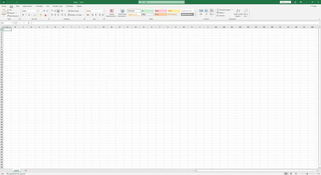Open the Doldur fill dropdown
The width and height of the screenshot is (321, 175).
point(221,12)
